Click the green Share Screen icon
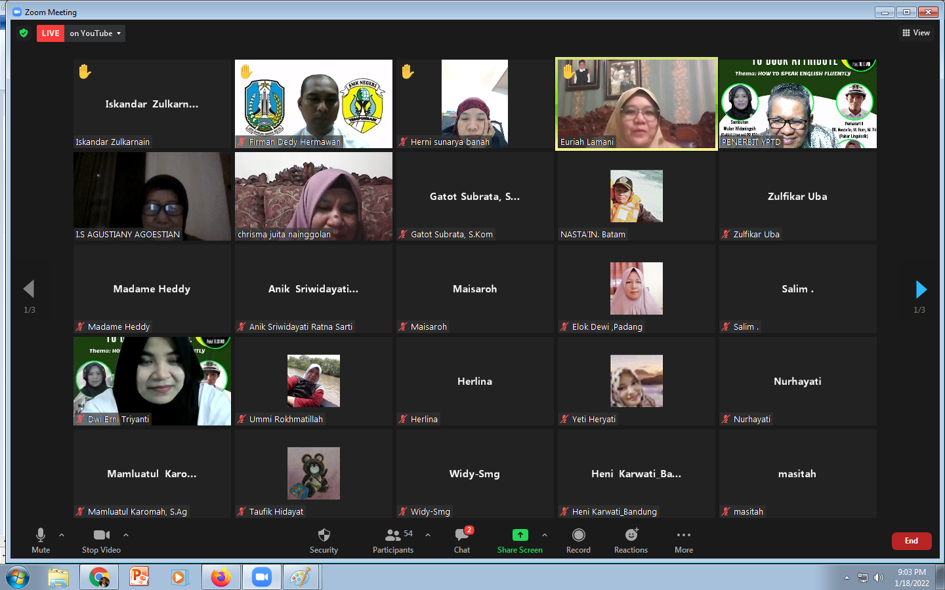The width and height of the screenshot is (945, 590). 520,535
